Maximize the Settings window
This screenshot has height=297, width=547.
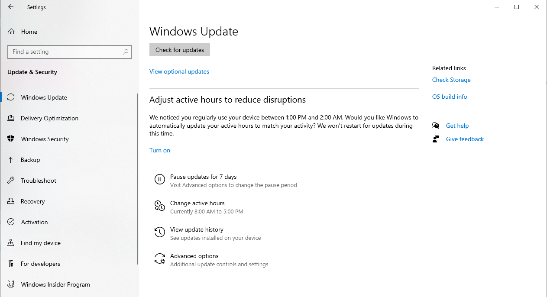tap(517, 7)
